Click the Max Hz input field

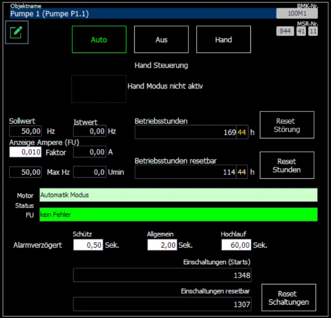click(26, 172)
